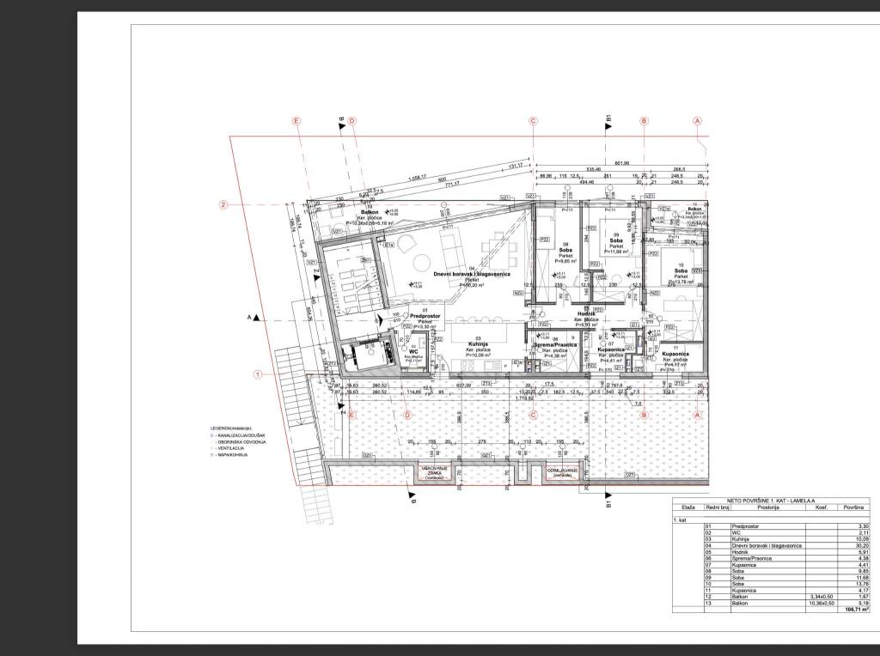Click the coefficient cell '3,34x0,50'

point(822,597)
